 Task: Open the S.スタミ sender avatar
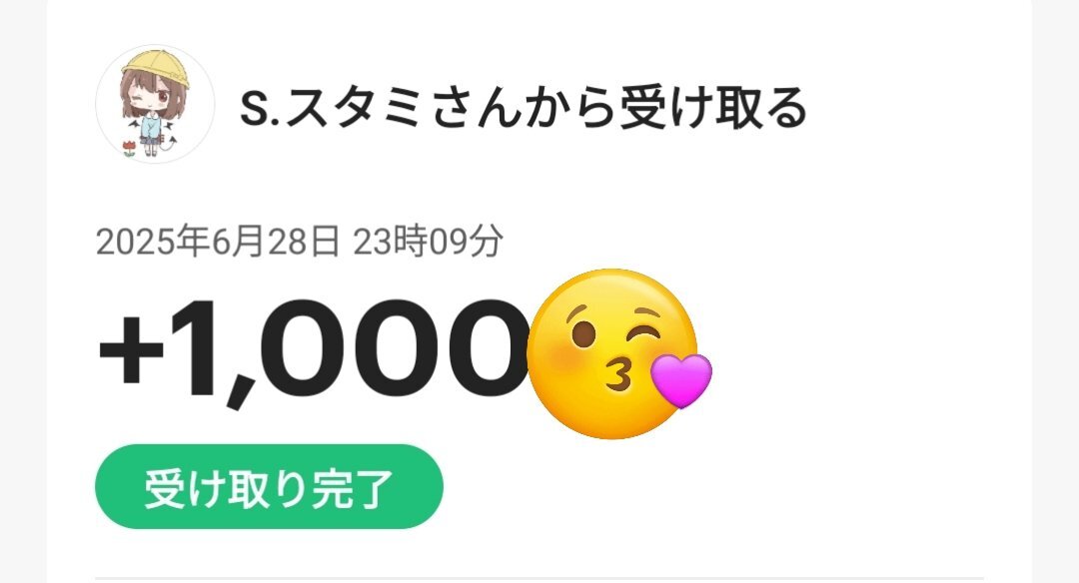click(x=155, y=104)
